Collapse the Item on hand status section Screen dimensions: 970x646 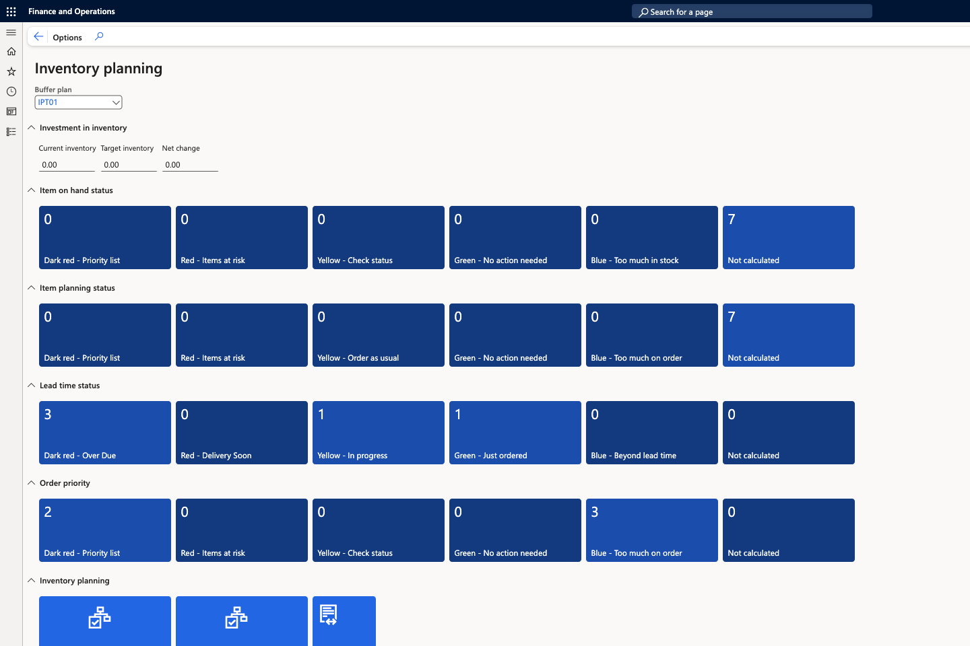point(32,190)
